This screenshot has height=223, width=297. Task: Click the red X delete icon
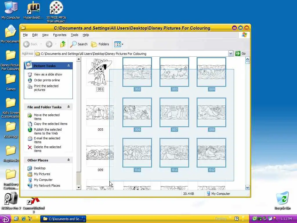[x=30, y=147]
